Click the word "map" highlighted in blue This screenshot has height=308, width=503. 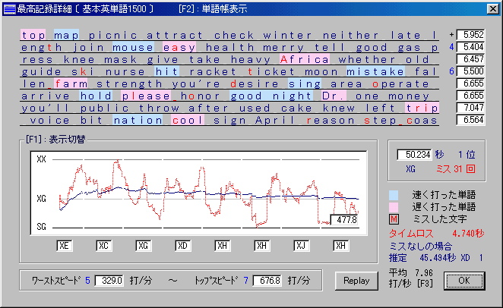(66, 35)
